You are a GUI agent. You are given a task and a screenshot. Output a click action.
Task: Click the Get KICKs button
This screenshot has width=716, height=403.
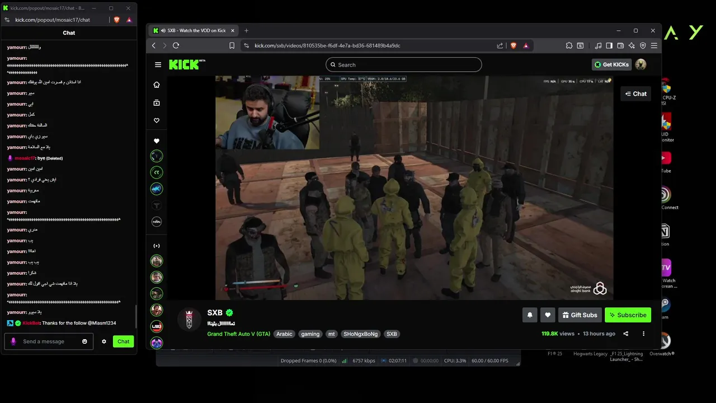611,64
